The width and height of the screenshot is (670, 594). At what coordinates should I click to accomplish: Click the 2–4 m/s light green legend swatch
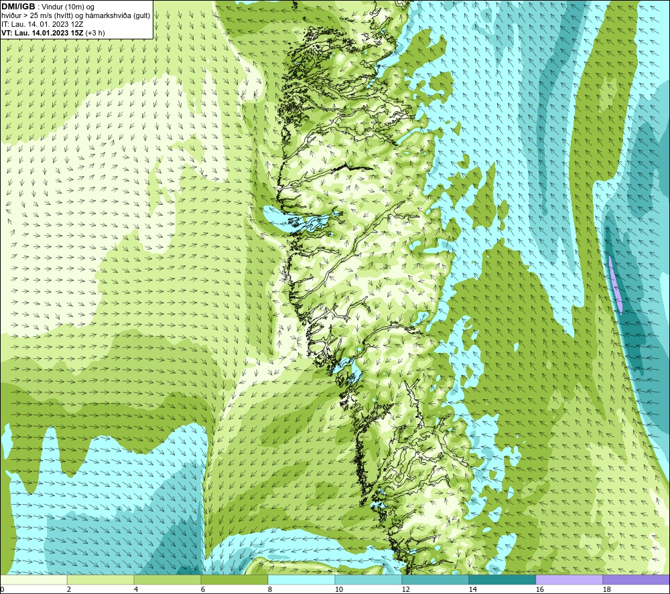pyautogui.click(x=100, y=579)
